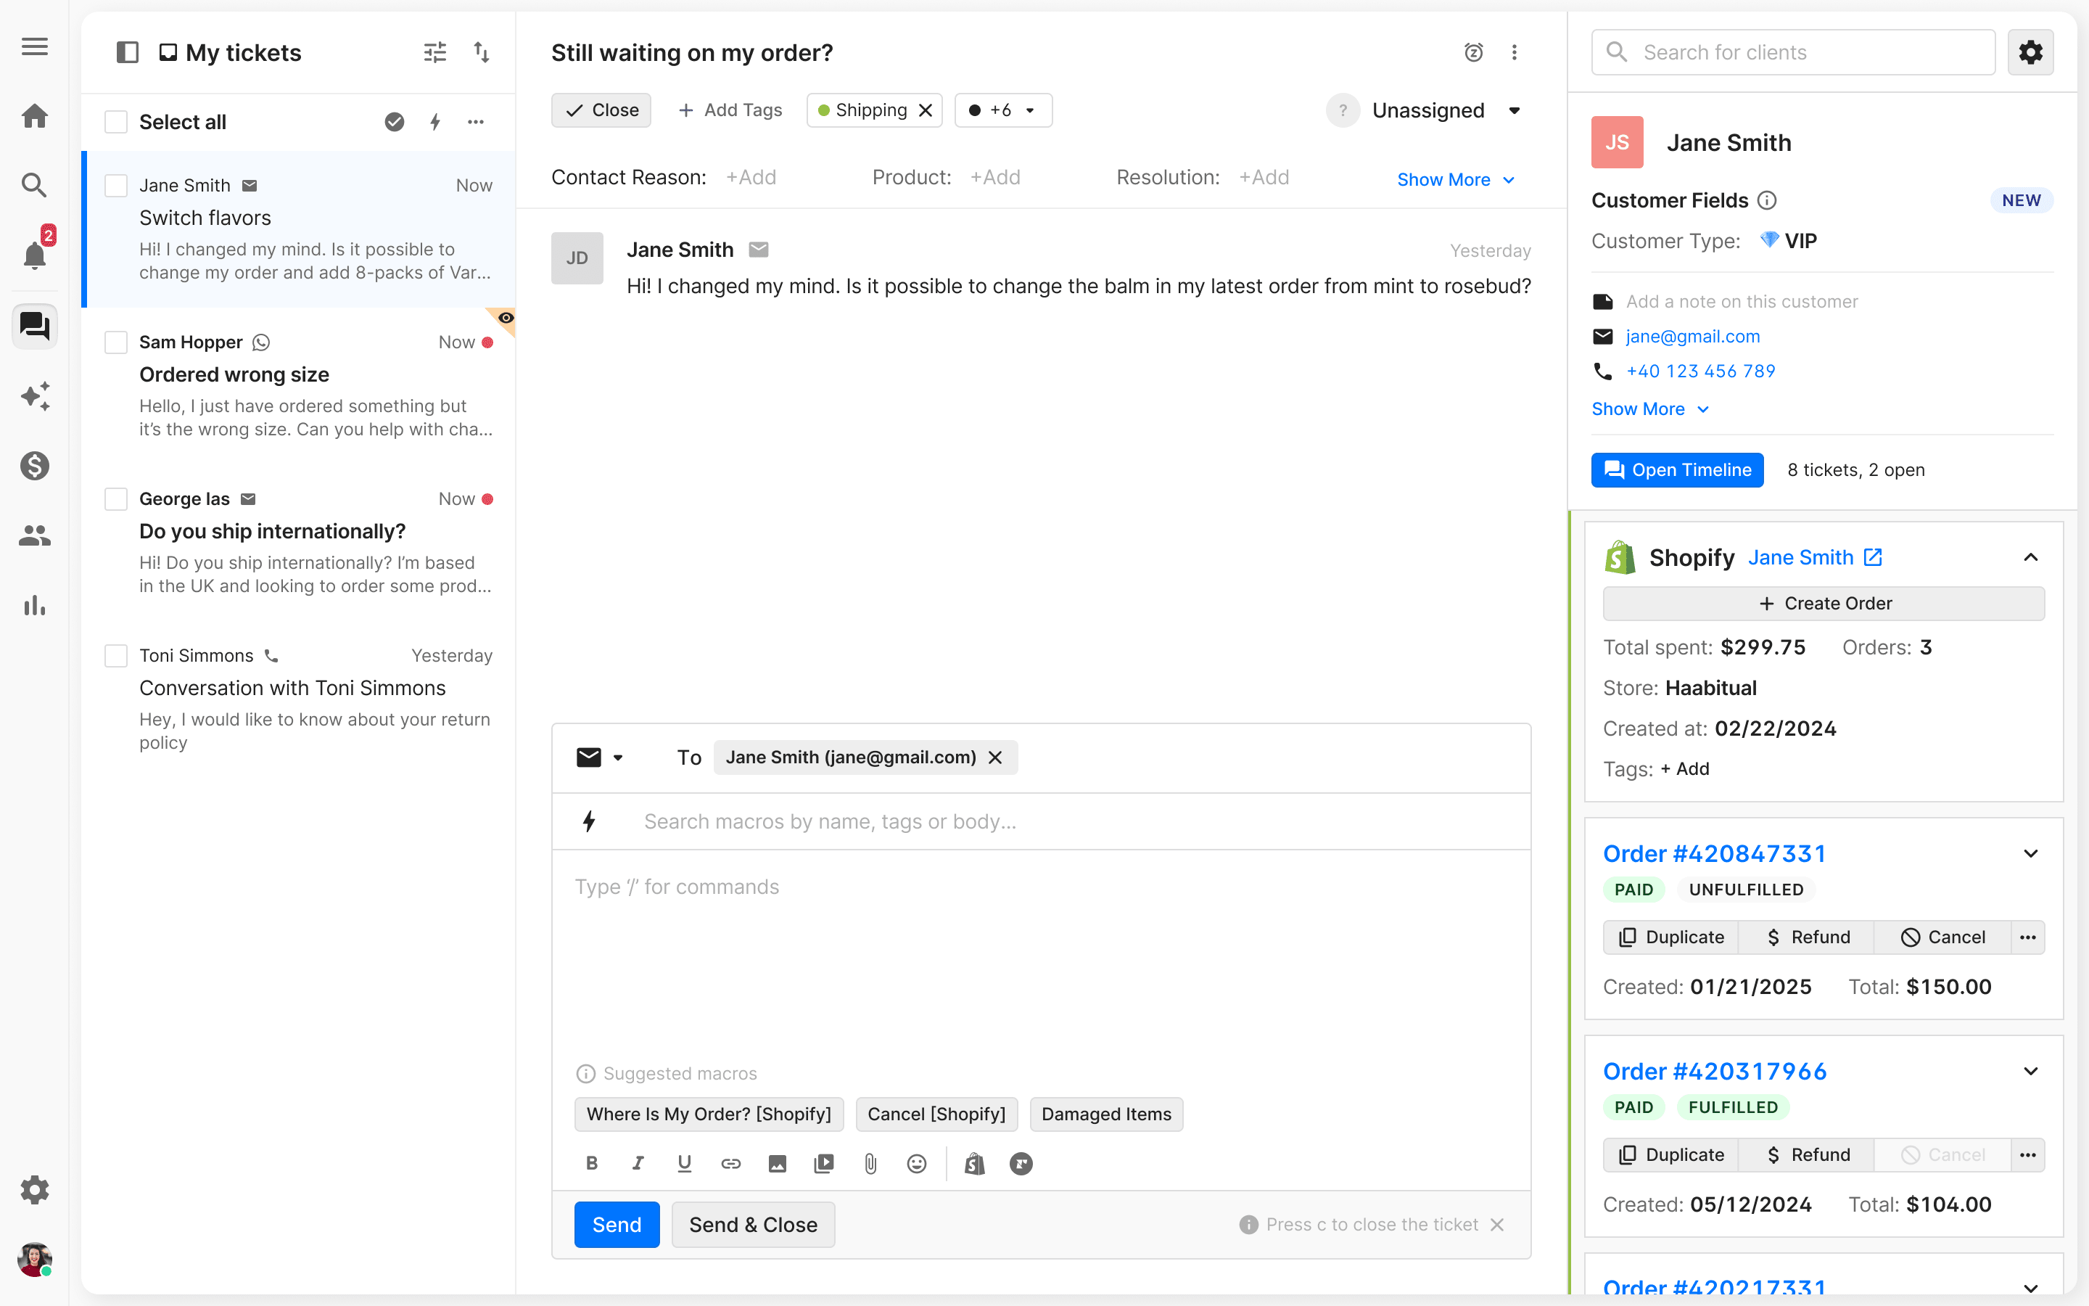Open ticket filter sliders icon

[x=435, y=53]
